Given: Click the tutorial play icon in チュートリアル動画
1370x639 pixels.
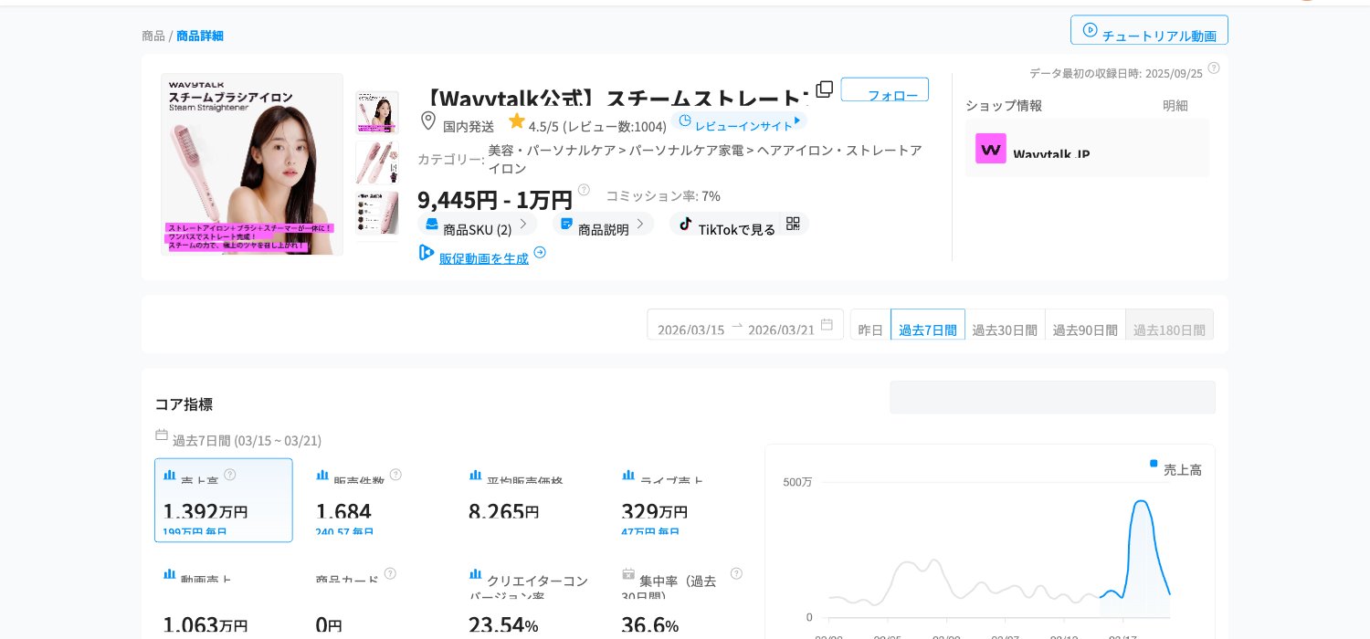Looking at the screenshot, I should coord(1091,30).
